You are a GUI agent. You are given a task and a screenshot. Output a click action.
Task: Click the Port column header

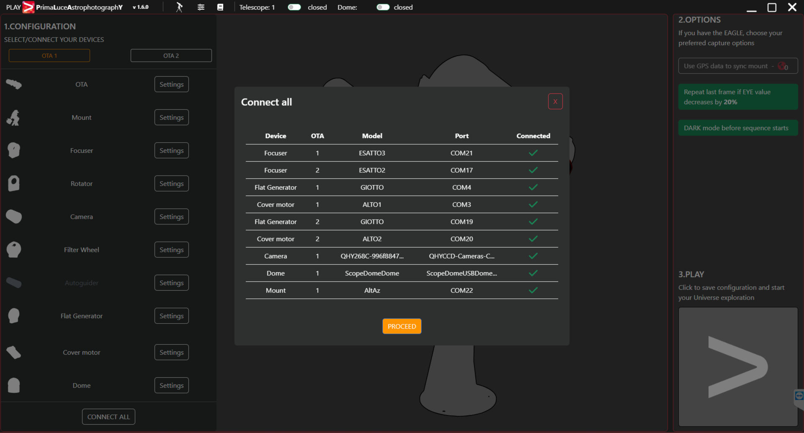[461, 136]
